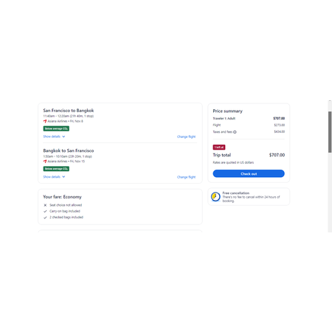Image resolution: width=332 pixels, height=332 pixels.
Task: Click the red '1 left at' badge
Action: click(219, 148)
